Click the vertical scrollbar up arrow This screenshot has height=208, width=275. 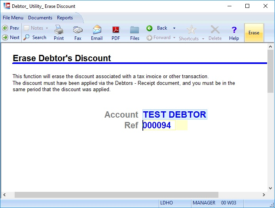[x=270, y=47]
